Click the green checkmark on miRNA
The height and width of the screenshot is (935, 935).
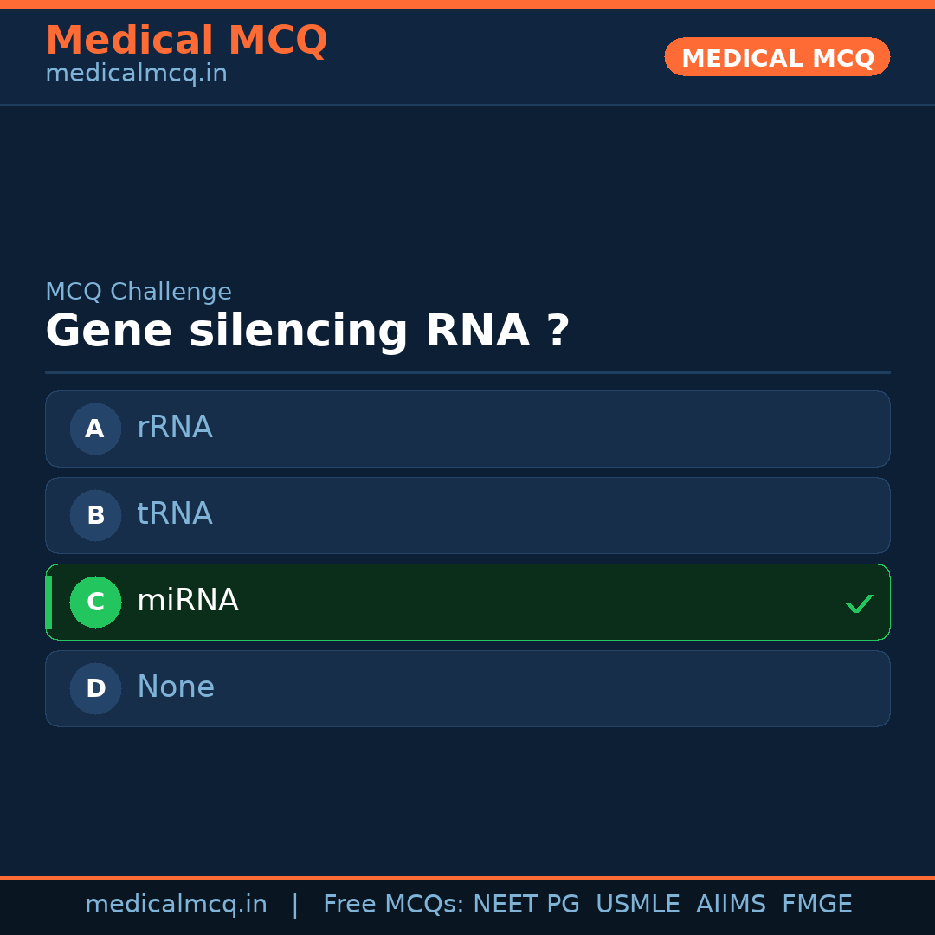(x=859, y=603)
